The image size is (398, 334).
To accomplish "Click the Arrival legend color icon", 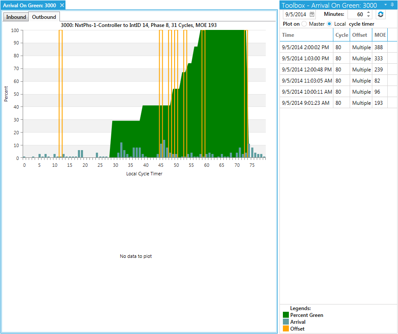I will 286,322.
